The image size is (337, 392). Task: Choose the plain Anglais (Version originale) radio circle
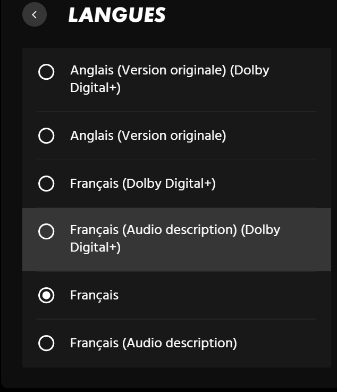pos(46,136)
